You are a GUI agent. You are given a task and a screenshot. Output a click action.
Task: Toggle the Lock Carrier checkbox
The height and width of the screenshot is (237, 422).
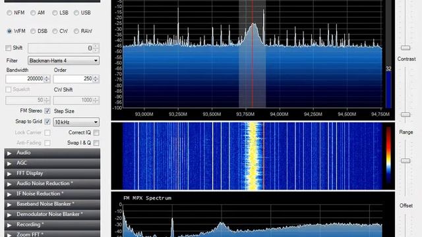click(47, 132)
